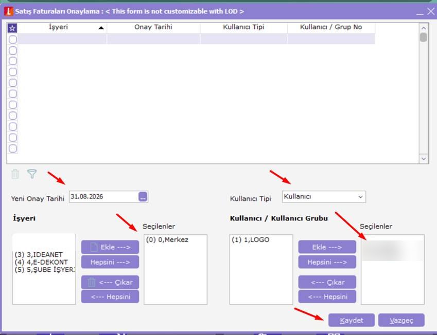The image size is (437, 335).
Task: Click Ekle ---> button in İşyeri section
Action: (x=110, y=247)
